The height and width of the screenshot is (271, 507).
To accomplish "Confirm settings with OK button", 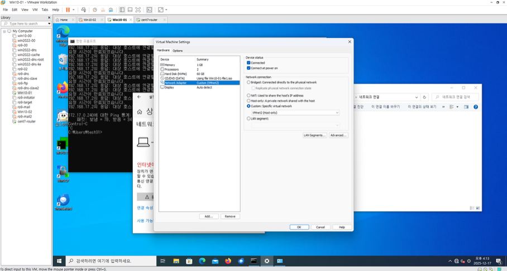I will coord(299,228).
